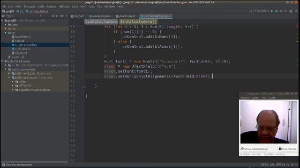300x168 pixels.
Task: Open the Ajuda menu in webcam window
Action: tap(272, 98)
